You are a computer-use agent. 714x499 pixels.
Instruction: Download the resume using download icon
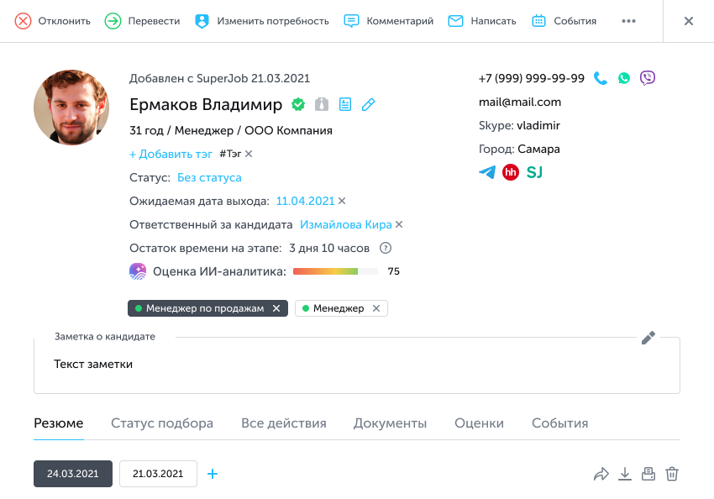pos(624,474)
